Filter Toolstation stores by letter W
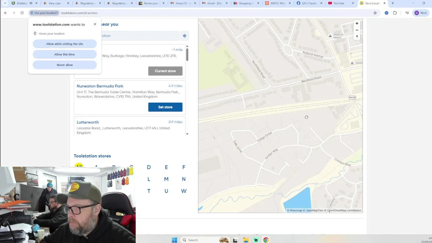The height and width of the screenshot is (243, 432). coord(184,191)
